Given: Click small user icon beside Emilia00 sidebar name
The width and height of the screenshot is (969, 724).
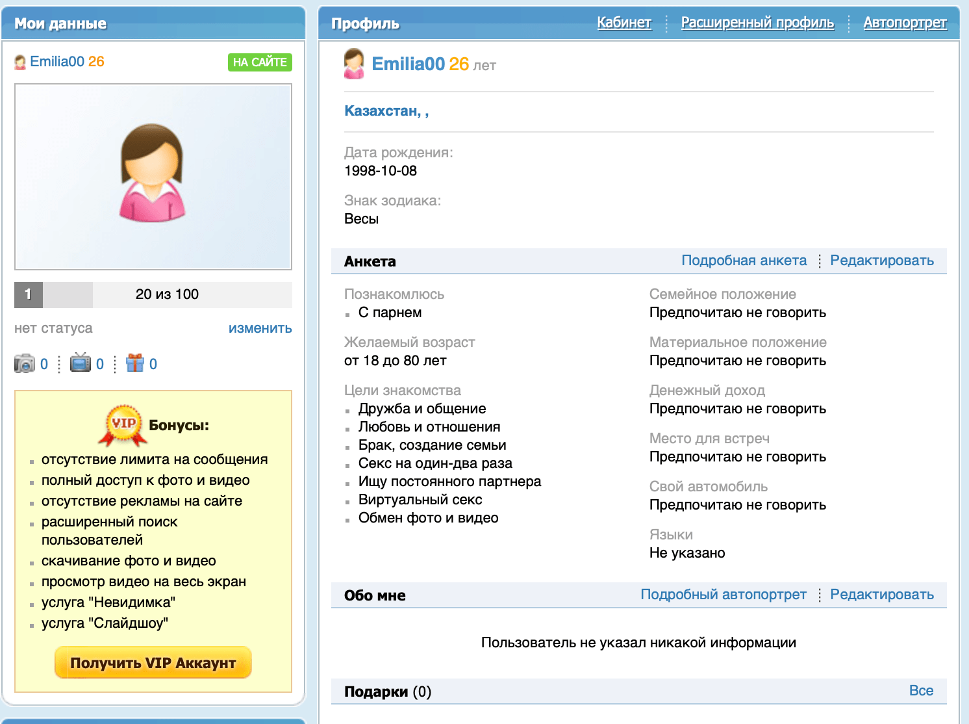Looking at the screenshot, I should pyautogui.click(x=20, y=62).
